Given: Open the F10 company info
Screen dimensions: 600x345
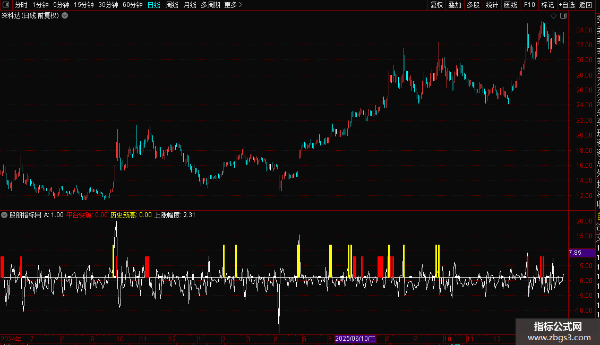Looking at the screenshot, I should click(529, 5).
